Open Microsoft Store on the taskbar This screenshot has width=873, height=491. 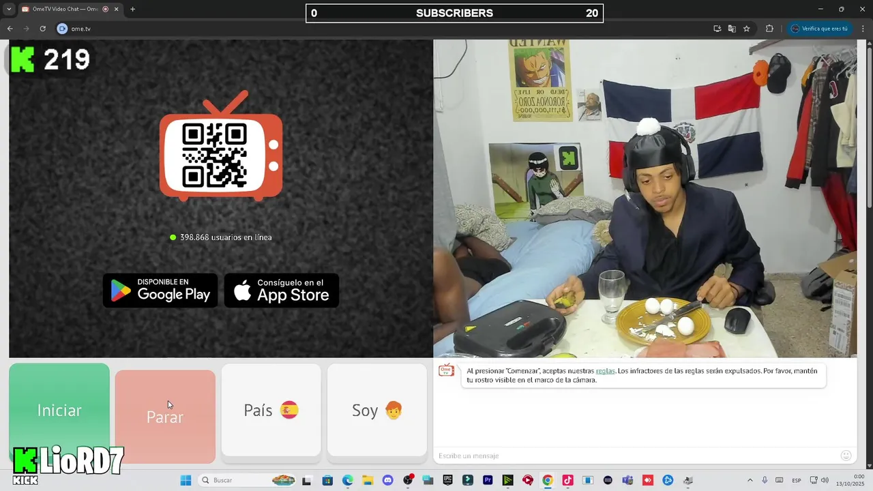(327, 480)
